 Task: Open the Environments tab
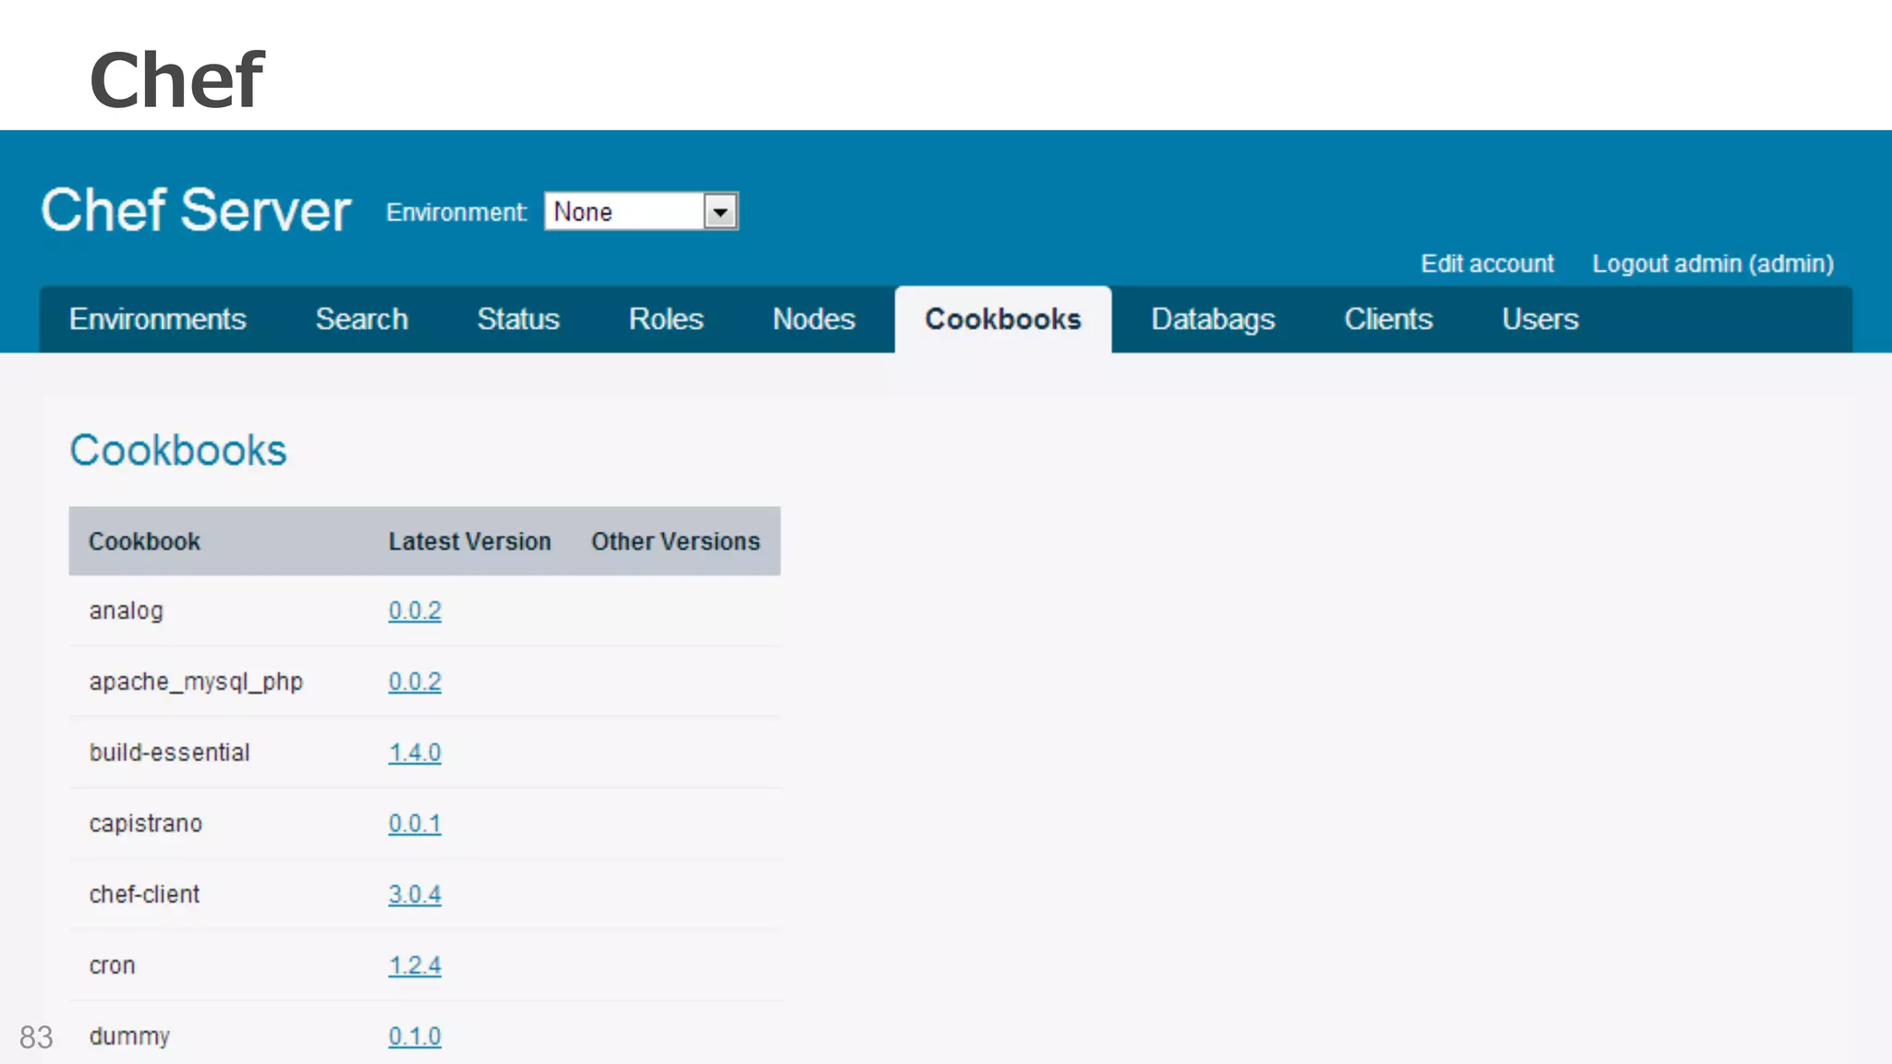tap(158, 320)
